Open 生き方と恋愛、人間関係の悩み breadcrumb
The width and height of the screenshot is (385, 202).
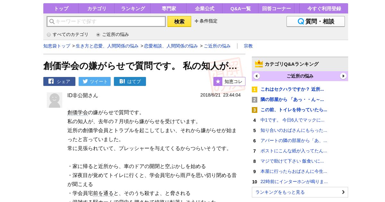click(107, 46)
